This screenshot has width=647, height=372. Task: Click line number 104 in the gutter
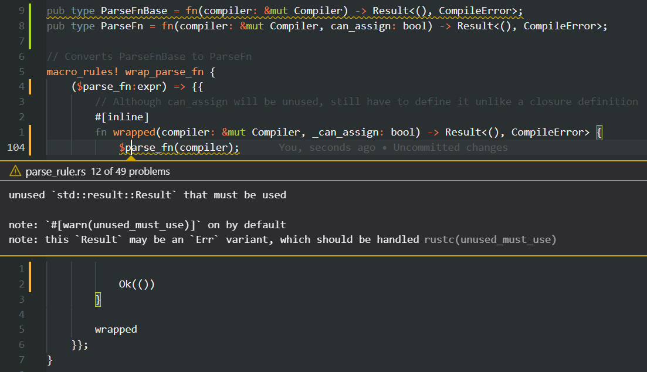click(x=16, y=147)
